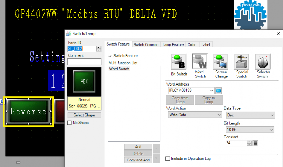Click the blue numeric display on canvas

(x=56, y=81)
